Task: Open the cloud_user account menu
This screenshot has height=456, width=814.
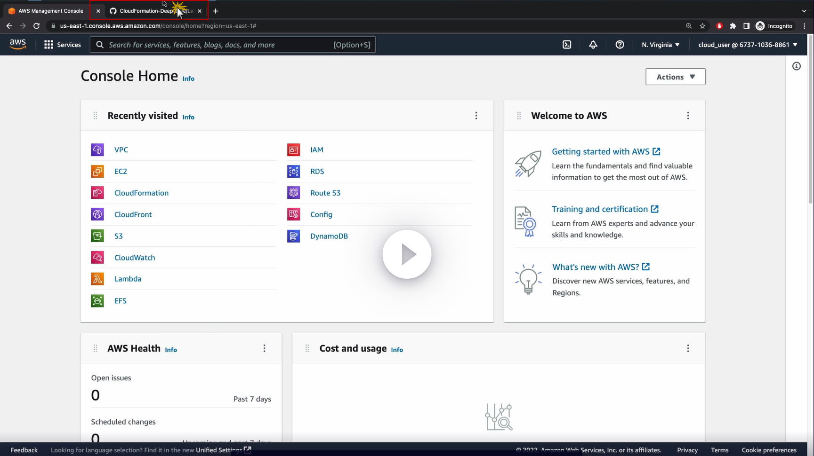Action: point(748,45)
